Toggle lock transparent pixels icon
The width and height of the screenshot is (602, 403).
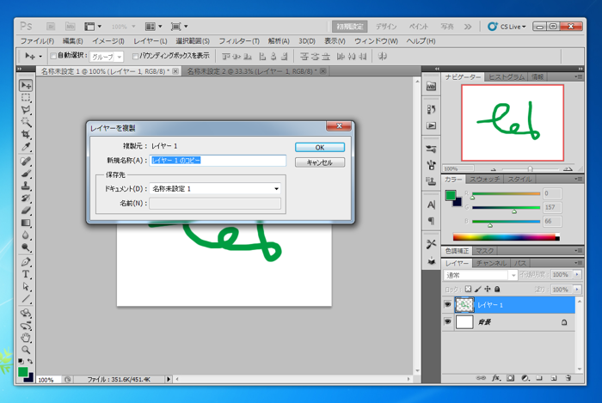(x=468, y=289)
